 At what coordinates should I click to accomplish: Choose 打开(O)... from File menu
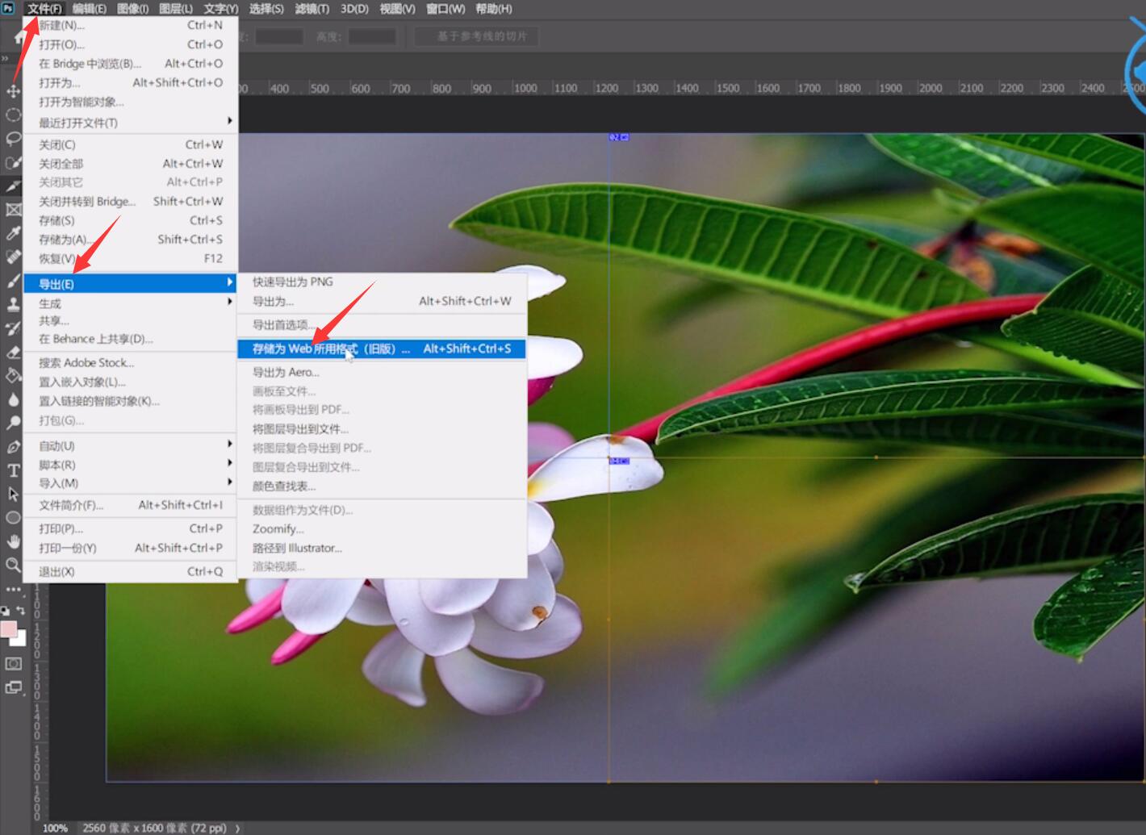[x=130, y=44]
